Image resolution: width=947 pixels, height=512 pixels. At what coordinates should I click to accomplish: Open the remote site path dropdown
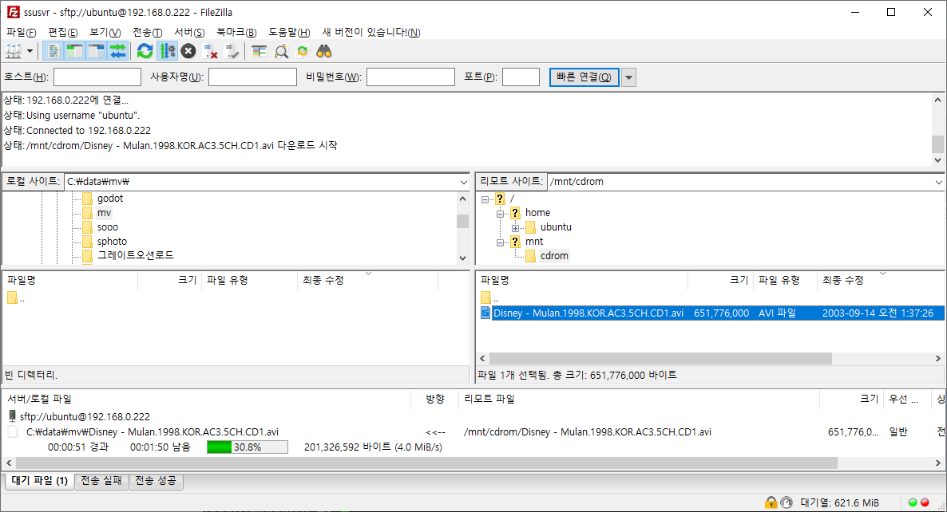click(x=938, y=182)
